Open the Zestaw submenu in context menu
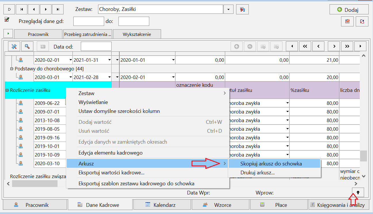This screenshot has width=373, height=214. pyautogui.click(x=148, y=93)
